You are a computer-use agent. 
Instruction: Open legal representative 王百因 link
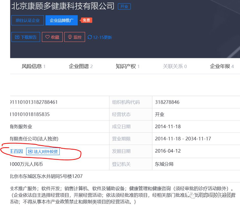click(16, 151)
